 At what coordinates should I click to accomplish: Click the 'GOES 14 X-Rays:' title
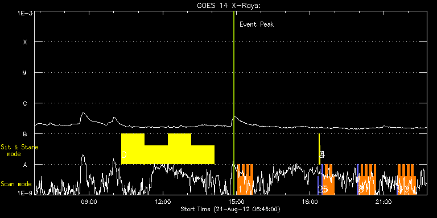[229, 6]
